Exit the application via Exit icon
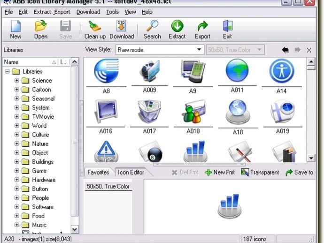 coord(227,30)
